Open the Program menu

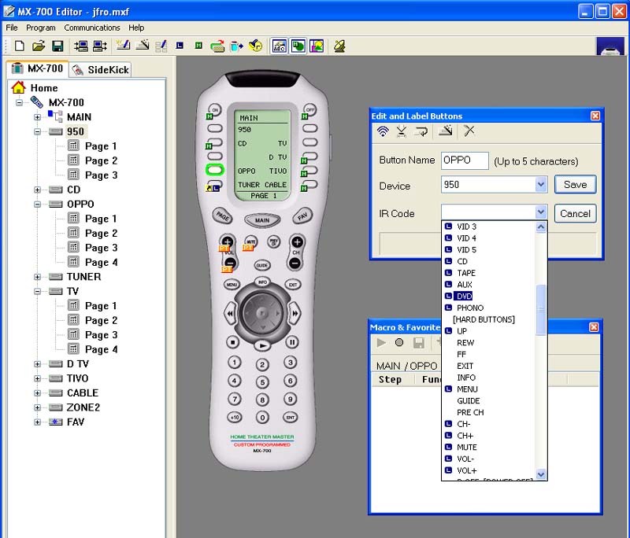[x=41, y=28]
